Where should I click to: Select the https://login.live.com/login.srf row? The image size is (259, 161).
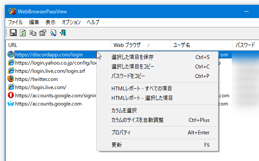tap(50, 71)
